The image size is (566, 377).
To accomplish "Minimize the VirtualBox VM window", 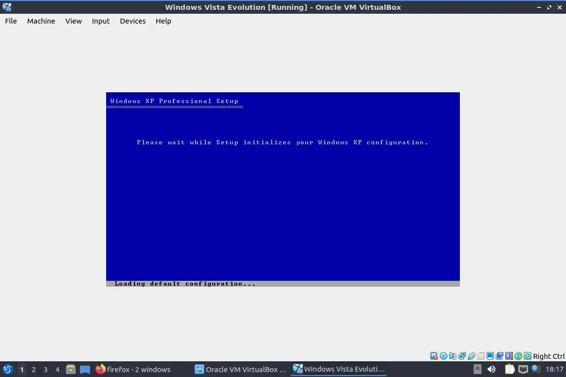I will tap(539, 7).
